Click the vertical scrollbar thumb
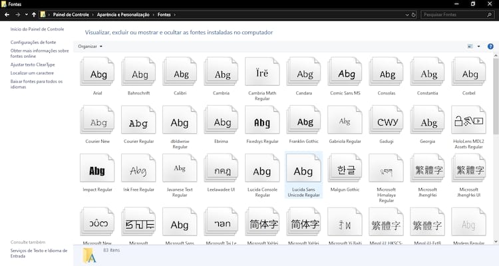 pyautogui.click(x=496, y=96)
